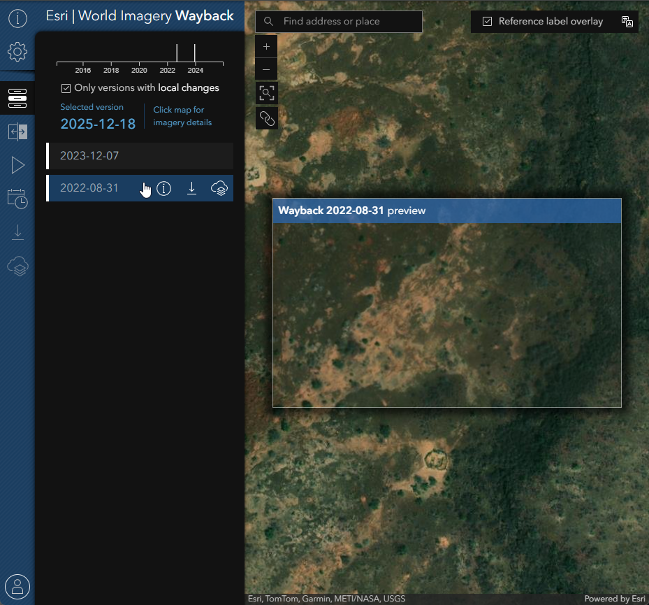Click the screenshot capture frame icon
The width and height of the screenshot is (649, 605).
point(266,93)
